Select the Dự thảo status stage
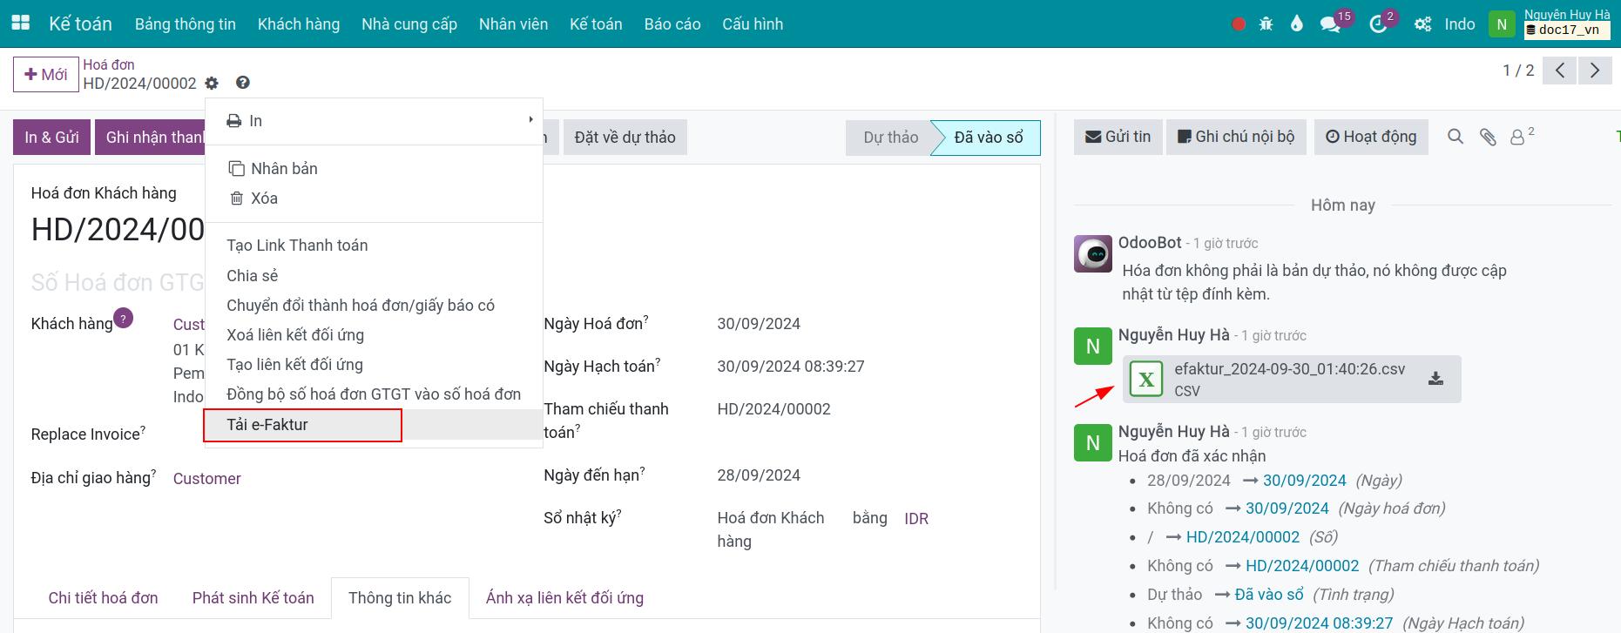 (890, 138)
